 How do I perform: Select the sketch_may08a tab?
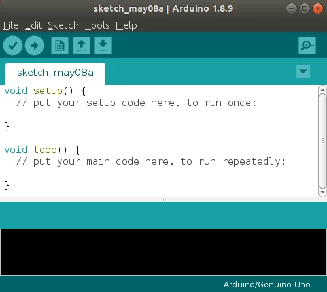point(55,73)
